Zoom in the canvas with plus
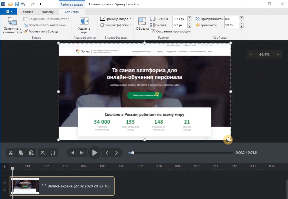288x199 pixels. (x=278, y=54)
